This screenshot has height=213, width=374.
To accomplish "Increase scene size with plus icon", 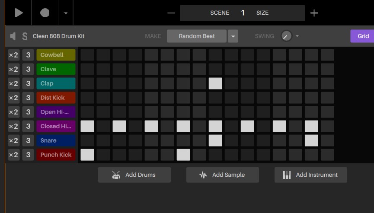I will pos(314,13).
